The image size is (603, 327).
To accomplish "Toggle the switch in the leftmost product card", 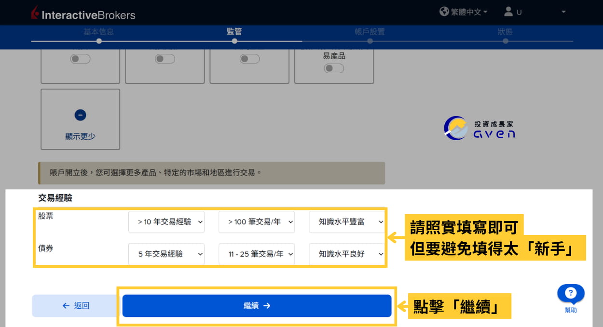I will [x=80, y=59].
